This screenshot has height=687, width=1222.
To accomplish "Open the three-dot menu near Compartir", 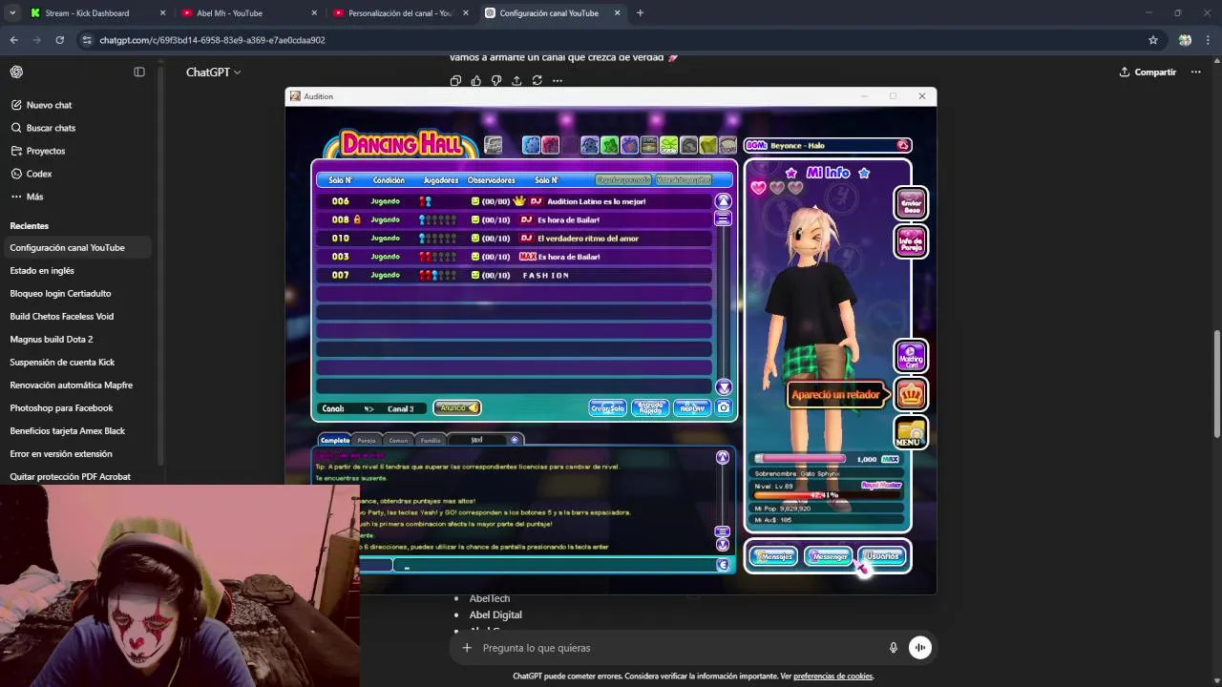I will [x=1195, y=72].
